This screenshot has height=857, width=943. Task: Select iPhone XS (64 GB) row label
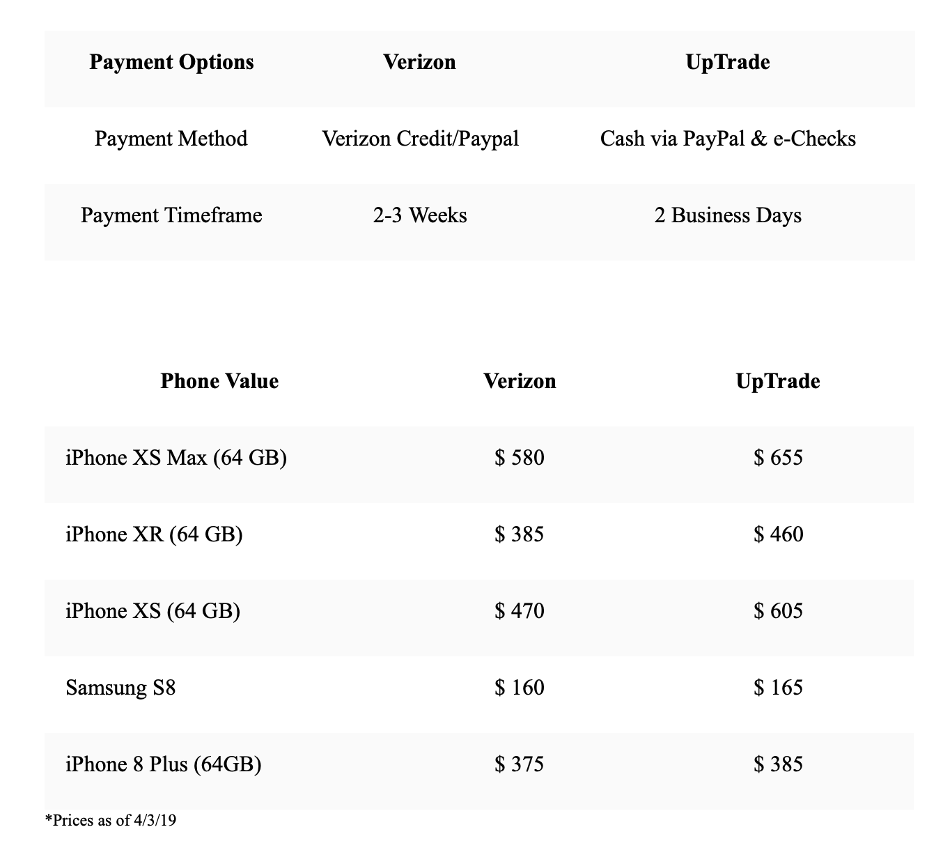153,611
